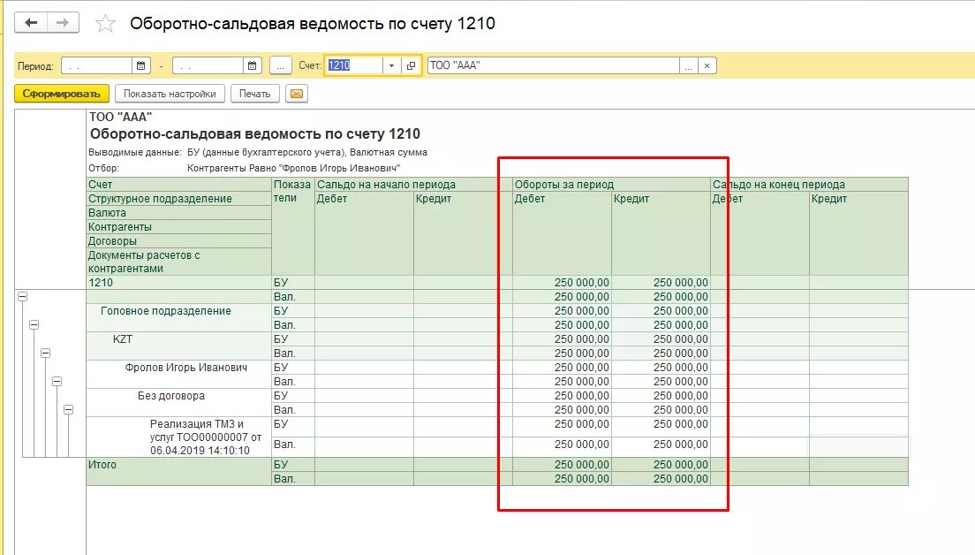This screenshot has width=975, height=555.
Task: Click the organization field ТОО "ААА"
Action: point(554,65)
